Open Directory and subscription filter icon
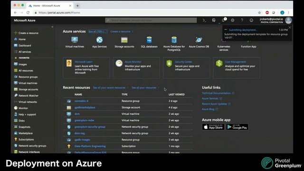Viewport: 304px width, 171px height. click(x=214, y=20)
